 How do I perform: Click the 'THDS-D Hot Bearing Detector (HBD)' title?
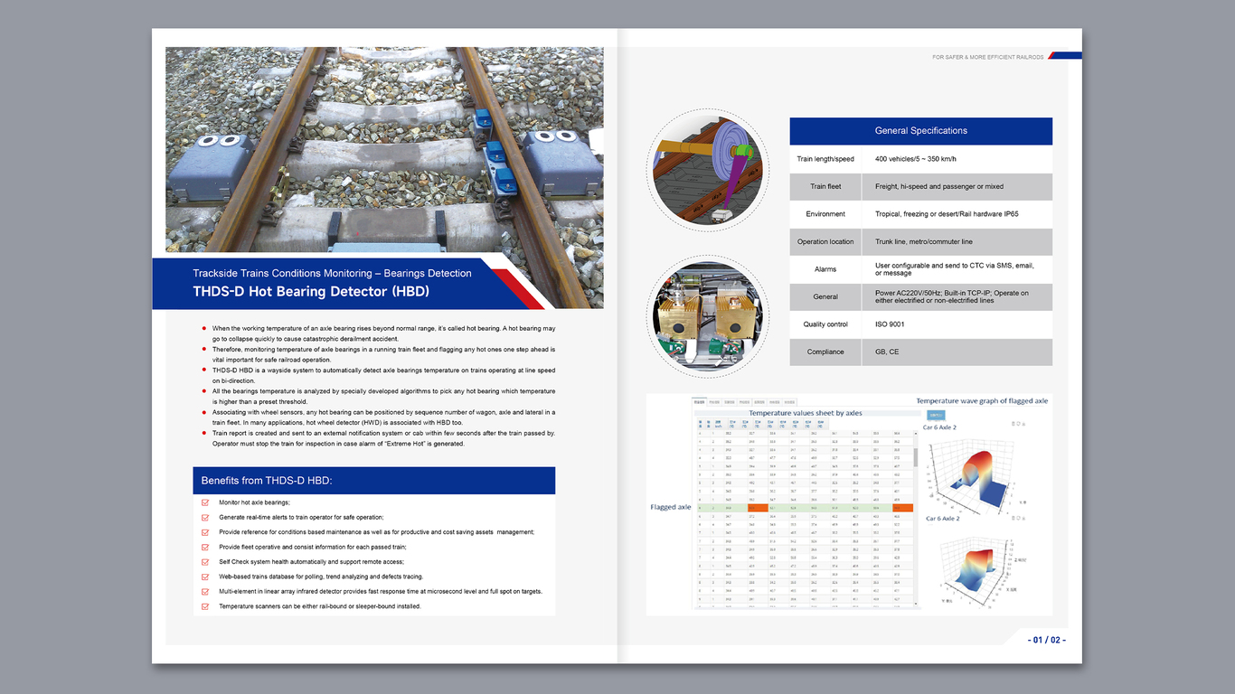pos(311,292)
